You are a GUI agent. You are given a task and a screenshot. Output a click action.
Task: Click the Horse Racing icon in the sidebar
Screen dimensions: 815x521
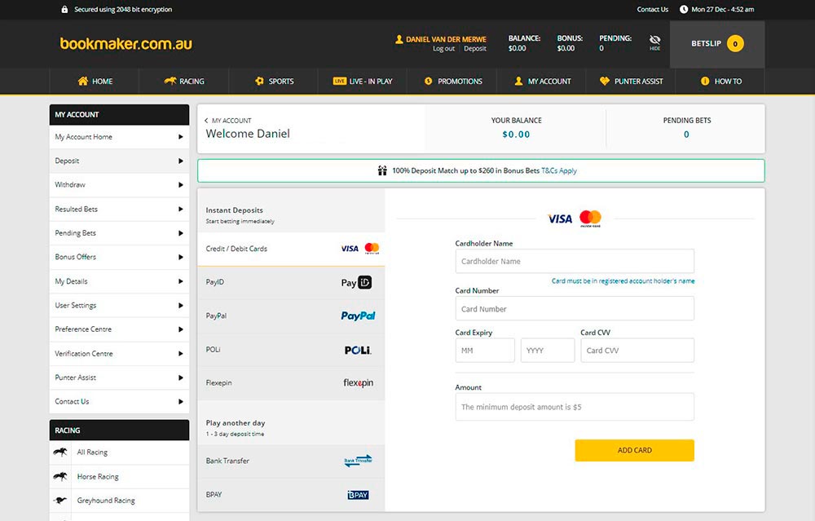60,476
